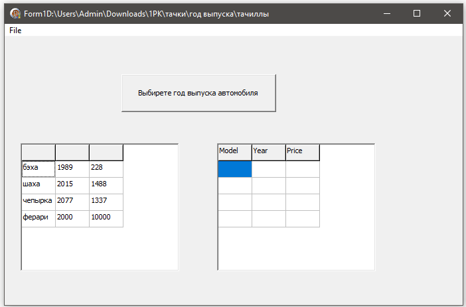
Task: Select the highlighted blue cell under Model
Action: point(235,169)
